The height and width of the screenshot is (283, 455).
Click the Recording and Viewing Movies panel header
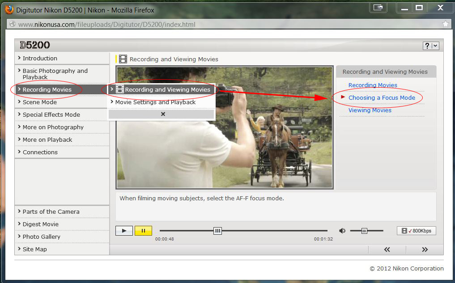click(386, 72)
